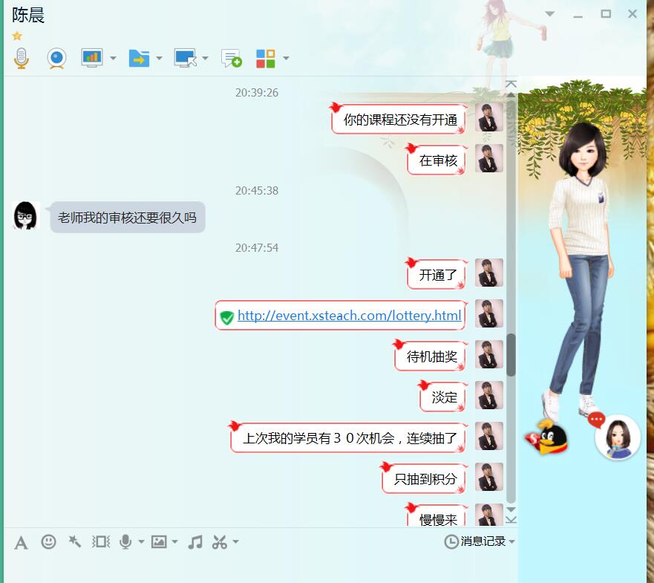Image resolution: width=654 pixels, height=583 pixels.
Task: Click the scissors screenshot tool
Action: (x=219, y=542)
